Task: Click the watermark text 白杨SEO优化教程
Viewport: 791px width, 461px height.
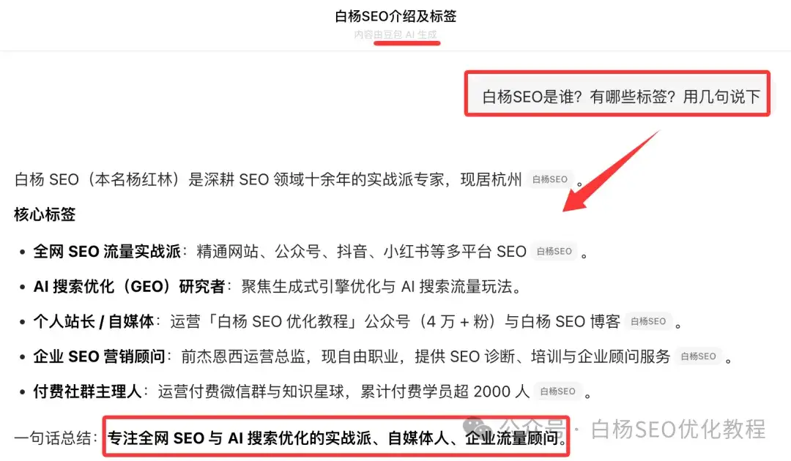Action: pyautogui.click(x=678, y=430)
